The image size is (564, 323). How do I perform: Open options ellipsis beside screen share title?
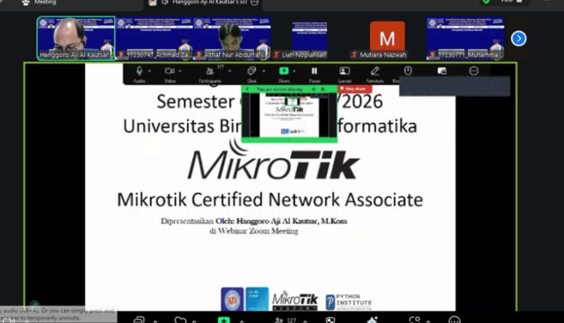point(254,2)
